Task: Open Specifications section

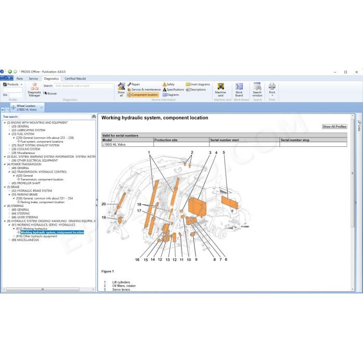Action: (173, 89)
